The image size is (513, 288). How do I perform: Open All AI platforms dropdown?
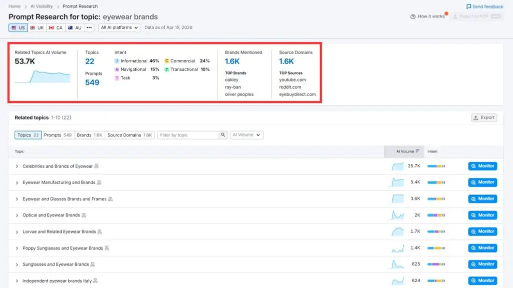[119, 28]
